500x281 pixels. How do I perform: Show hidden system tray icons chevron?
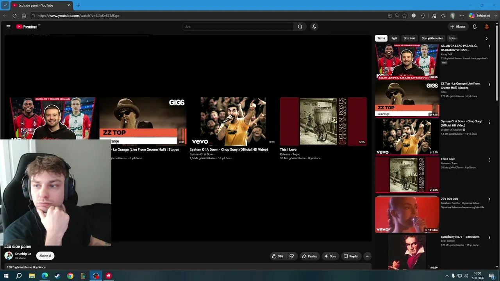tap(447, 276)
